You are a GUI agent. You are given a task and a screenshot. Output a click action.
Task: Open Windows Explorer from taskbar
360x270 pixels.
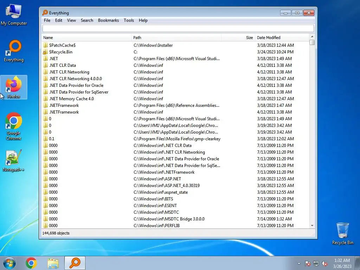(x=53, y=263)
